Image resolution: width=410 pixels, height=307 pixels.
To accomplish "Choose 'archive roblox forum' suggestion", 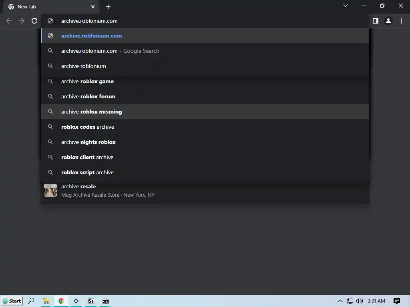I will click(205, 96).
